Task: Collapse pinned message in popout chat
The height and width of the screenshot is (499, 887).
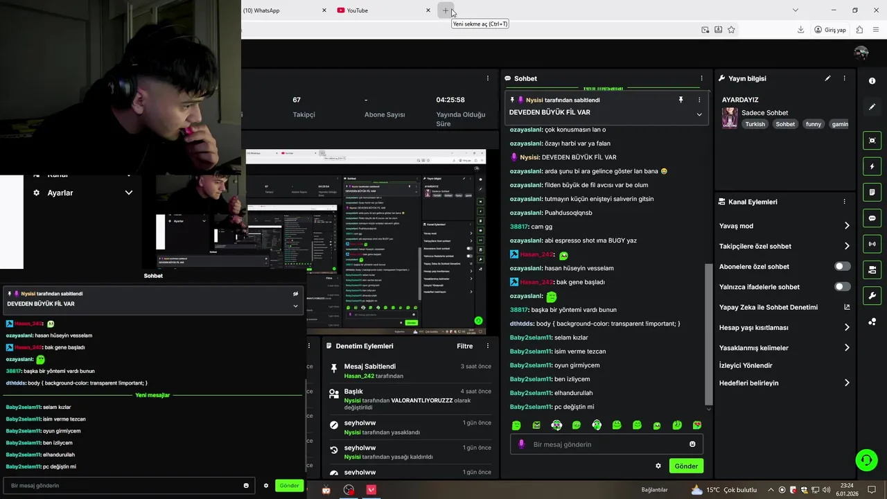Action: pyautogui.click(x=295, y=306)
